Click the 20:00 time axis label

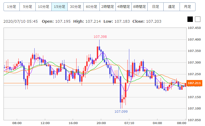tap(101, 123)
